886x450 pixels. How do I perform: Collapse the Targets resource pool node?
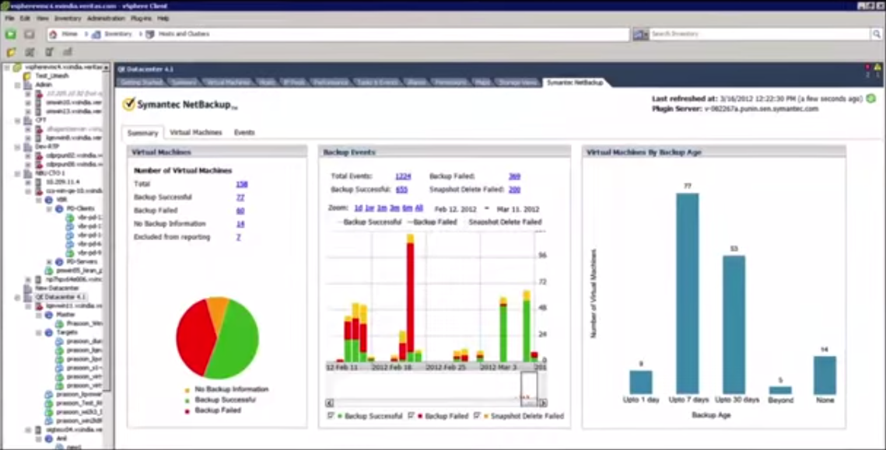[38, 333]
